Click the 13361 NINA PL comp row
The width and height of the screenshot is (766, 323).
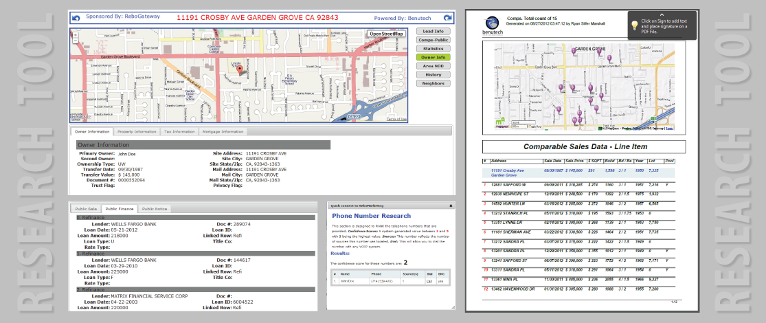click(580, 279)
